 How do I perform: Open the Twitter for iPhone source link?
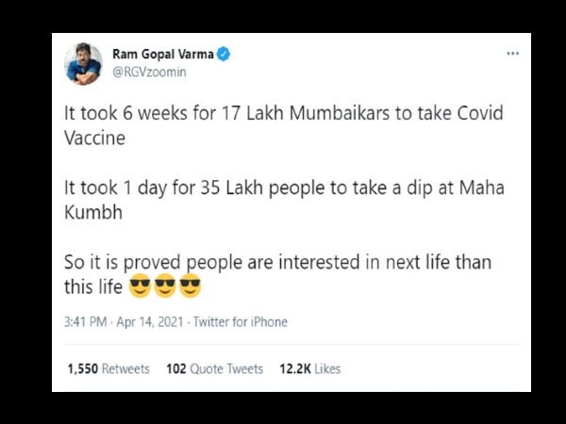pos(241,321)
